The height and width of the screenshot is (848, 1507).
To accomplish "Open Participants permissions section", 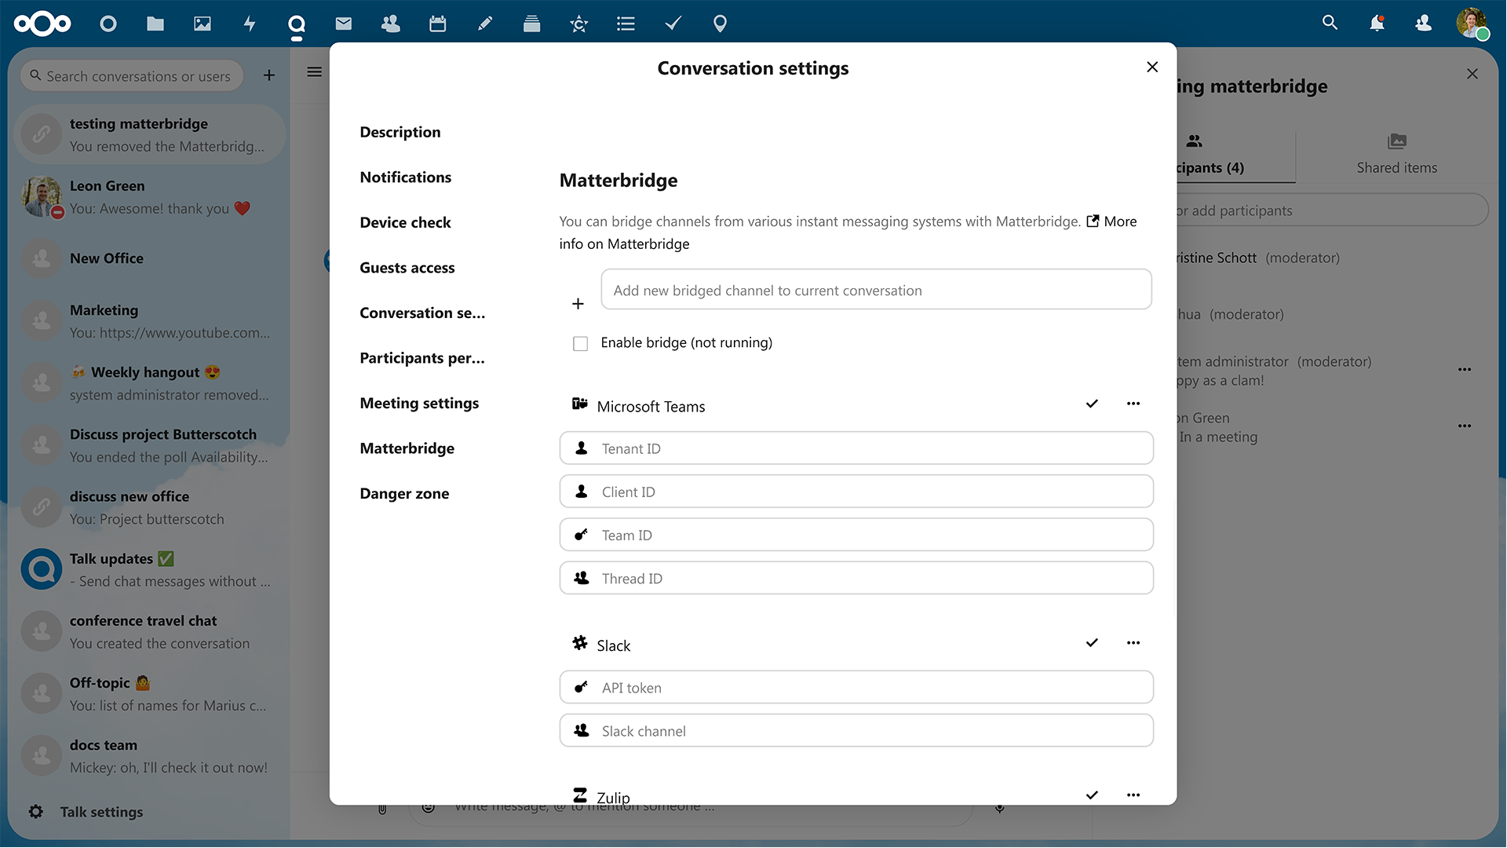I will (x=422, y=358).
